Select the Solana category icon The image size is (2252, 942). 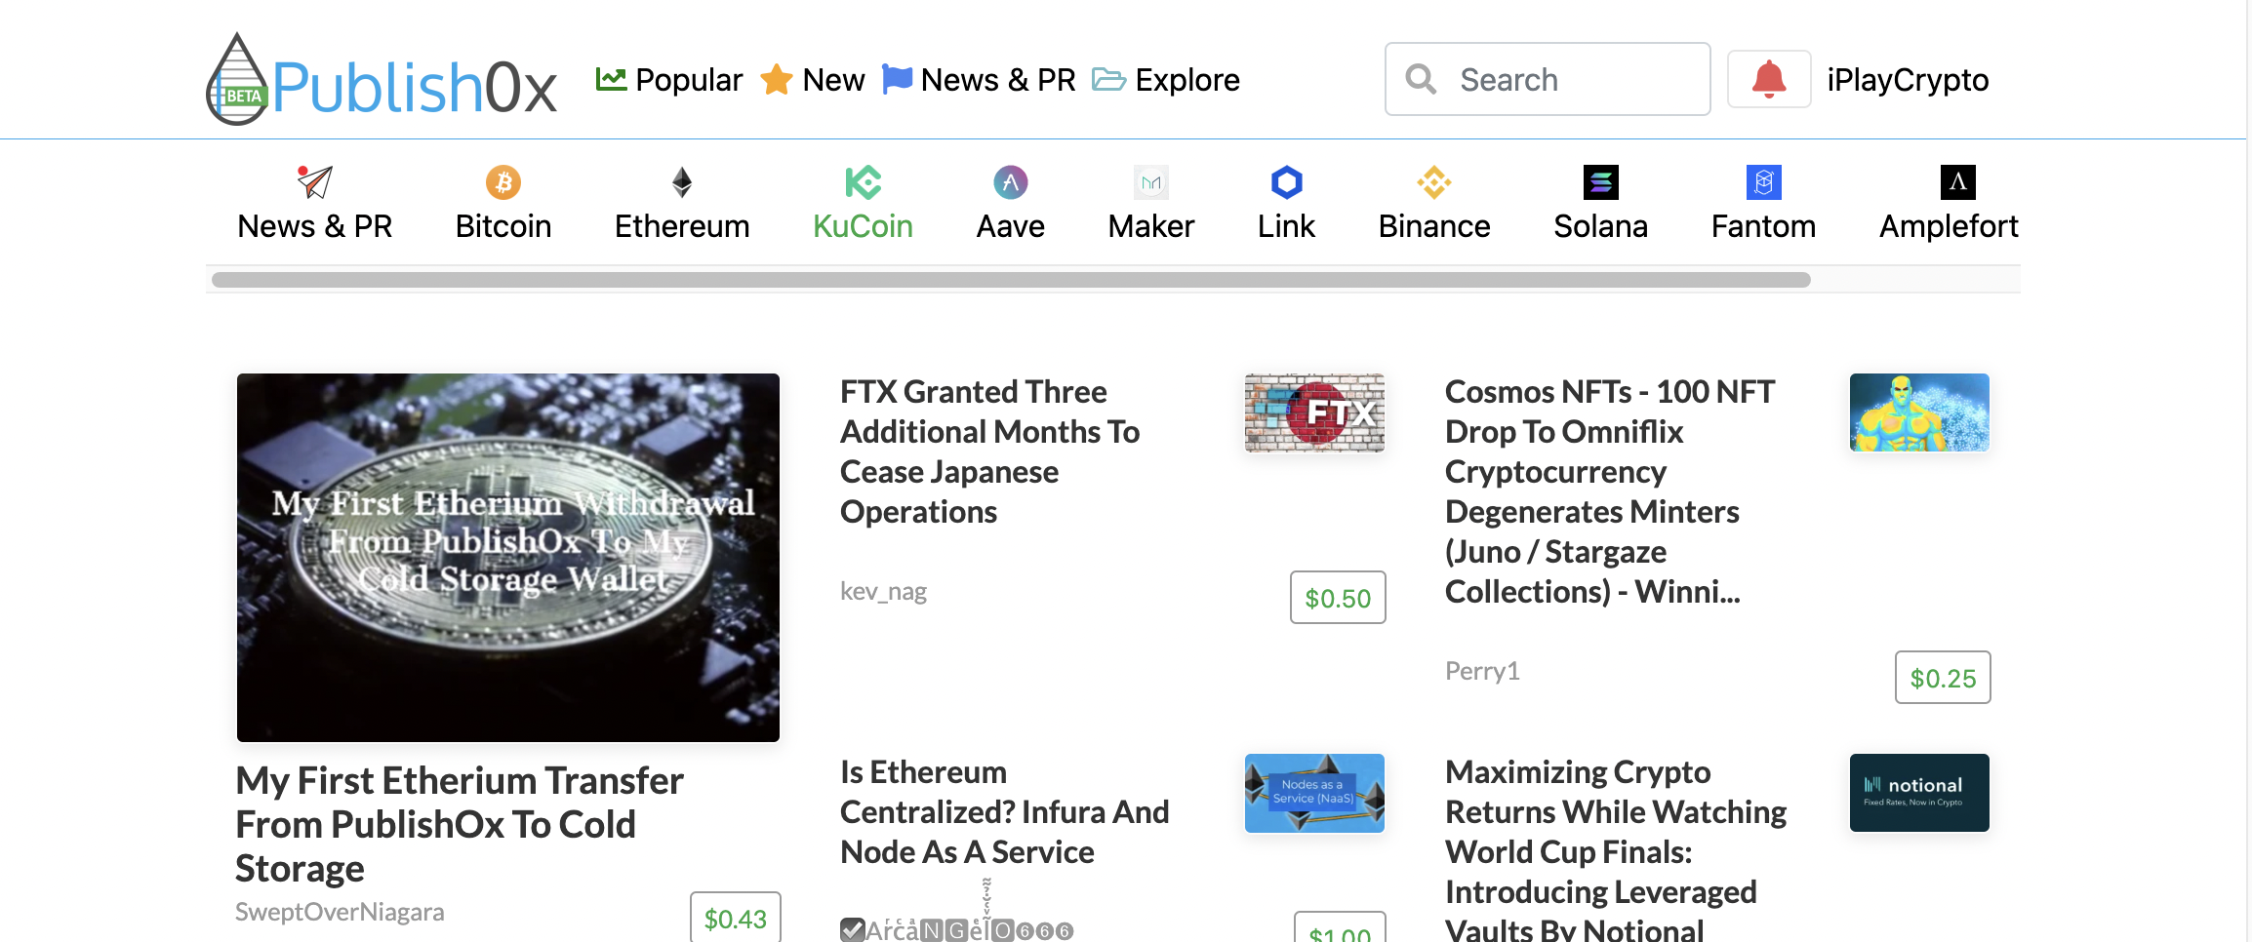(x=1600, y=182)
